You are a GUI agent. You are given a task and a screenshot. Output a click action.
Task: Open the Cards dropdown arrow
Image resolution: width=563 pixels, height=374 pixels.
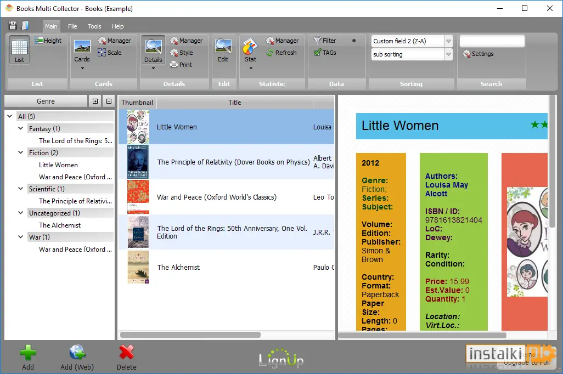point(82,68)
